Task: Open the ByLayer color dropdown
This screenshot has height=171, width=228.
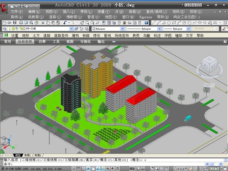Action: click(122, 29)
